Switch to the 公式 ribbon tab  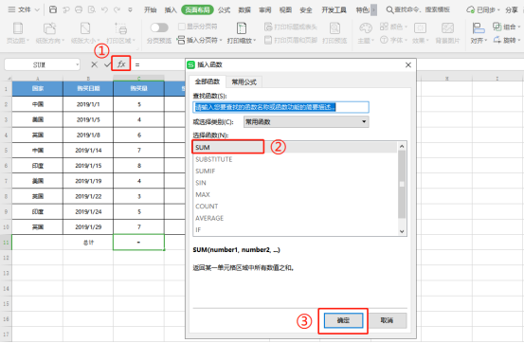point(225,10)
